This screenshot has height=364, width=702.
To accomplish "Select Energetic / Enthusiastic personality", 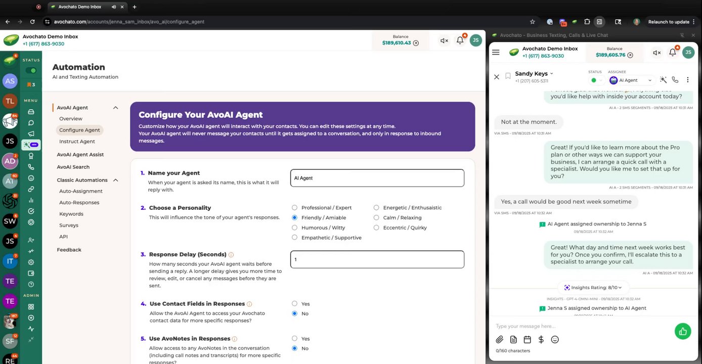I will 376,207.
